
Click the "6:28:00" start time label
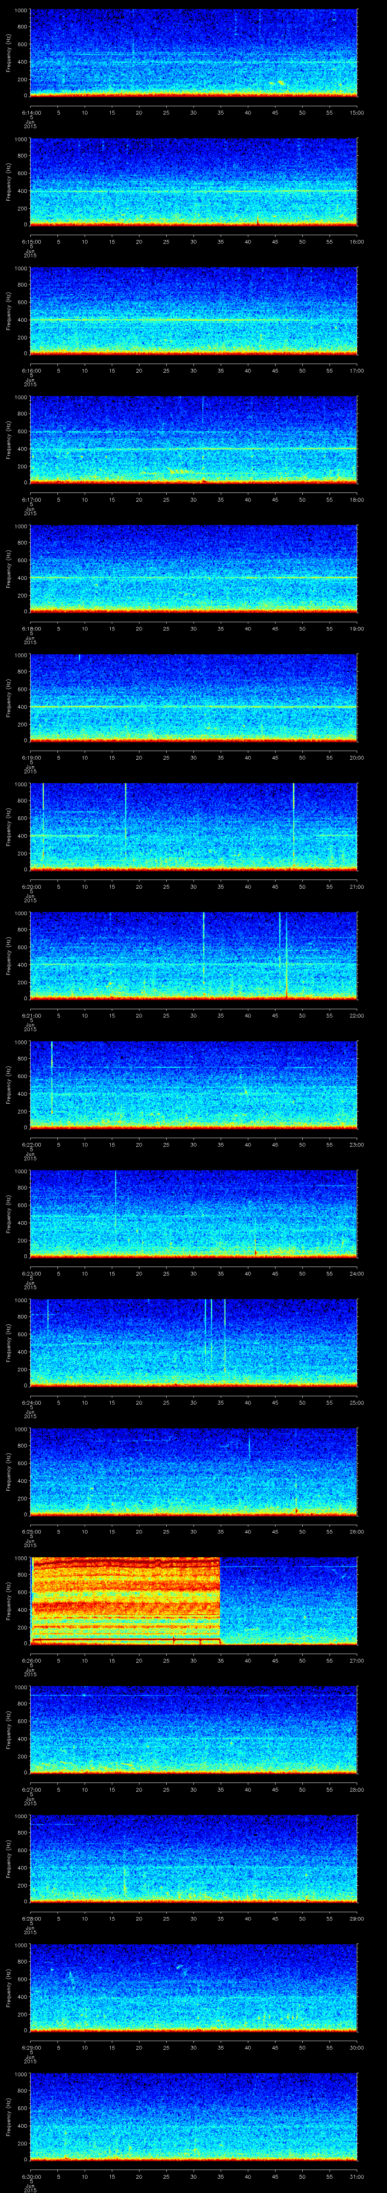click(31, 1919)
